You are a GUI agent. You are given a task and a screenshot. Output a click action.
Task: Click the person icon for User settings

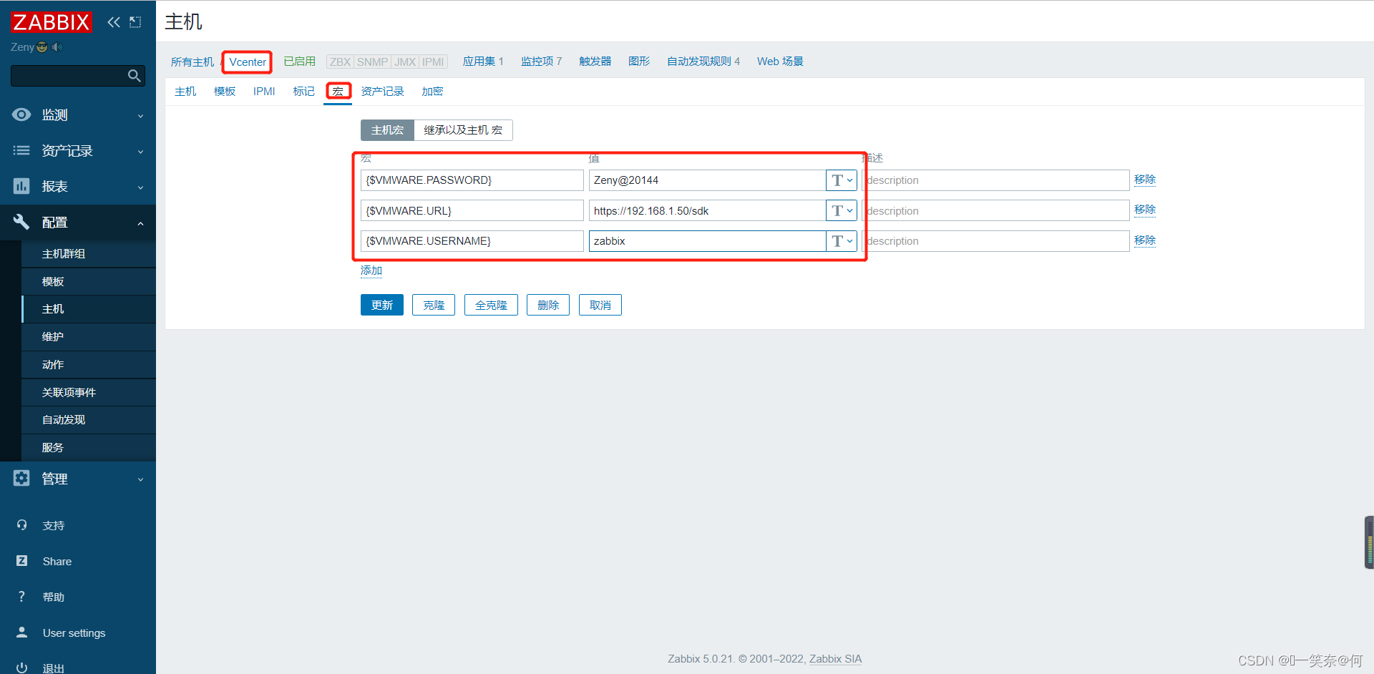[21, 633]
